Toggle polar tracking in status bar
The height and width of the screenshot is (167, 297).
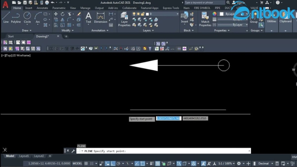[118, 163]
